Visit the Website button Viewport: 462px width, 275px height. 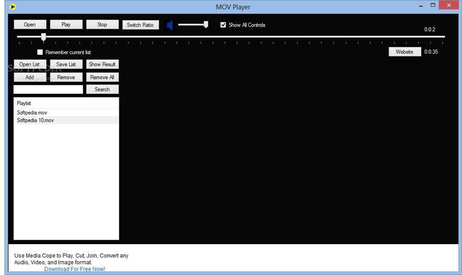click(404, 51)
